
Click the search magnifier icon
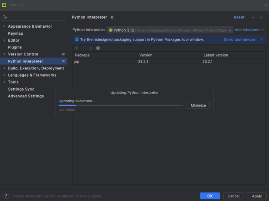5,17
